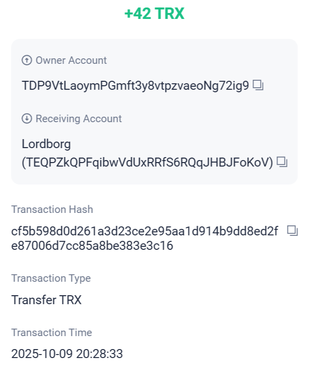The height and width of the screenshot is (372, 311).
Task: Click the Transaction Type label
Action: click(x=51, y=278)
